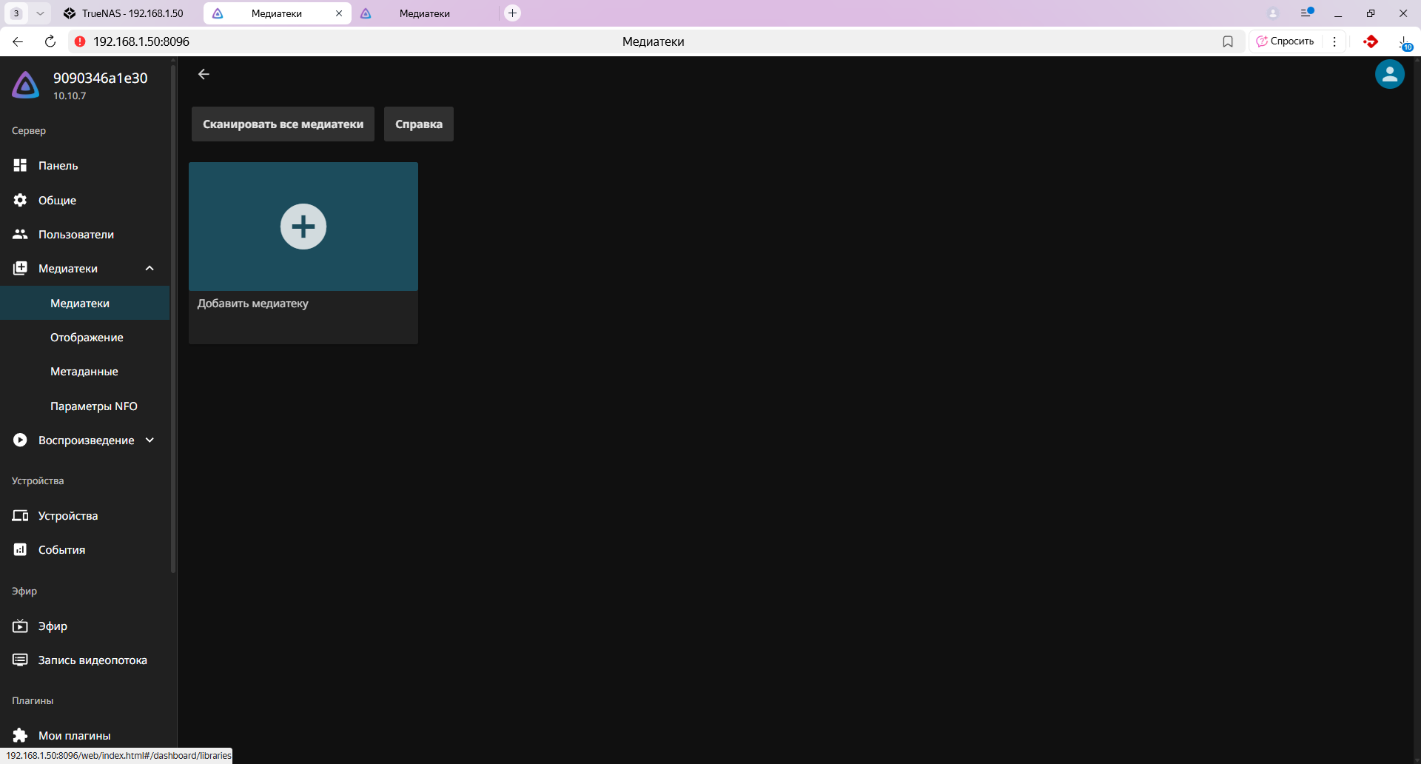Expand the Воспроизведение sidebar section

click(150, 440)
